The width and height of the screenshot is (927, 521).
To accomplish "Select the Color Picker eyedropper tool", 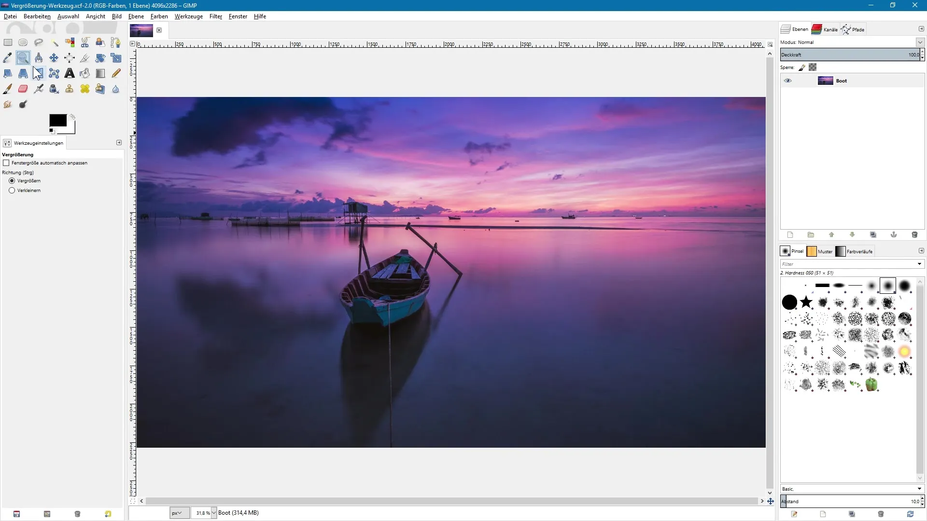I will click(x=8, y=58).
